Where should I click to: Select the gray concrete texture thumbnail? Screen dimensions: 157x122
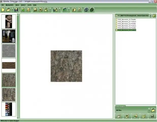(9, 51)
